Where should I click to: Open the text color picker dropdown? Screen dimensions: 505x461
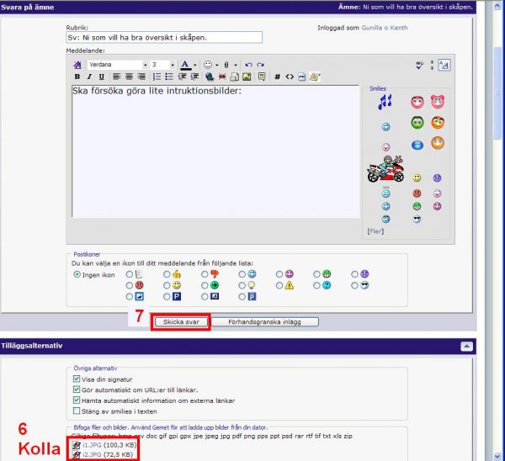(x=195, y=65)
